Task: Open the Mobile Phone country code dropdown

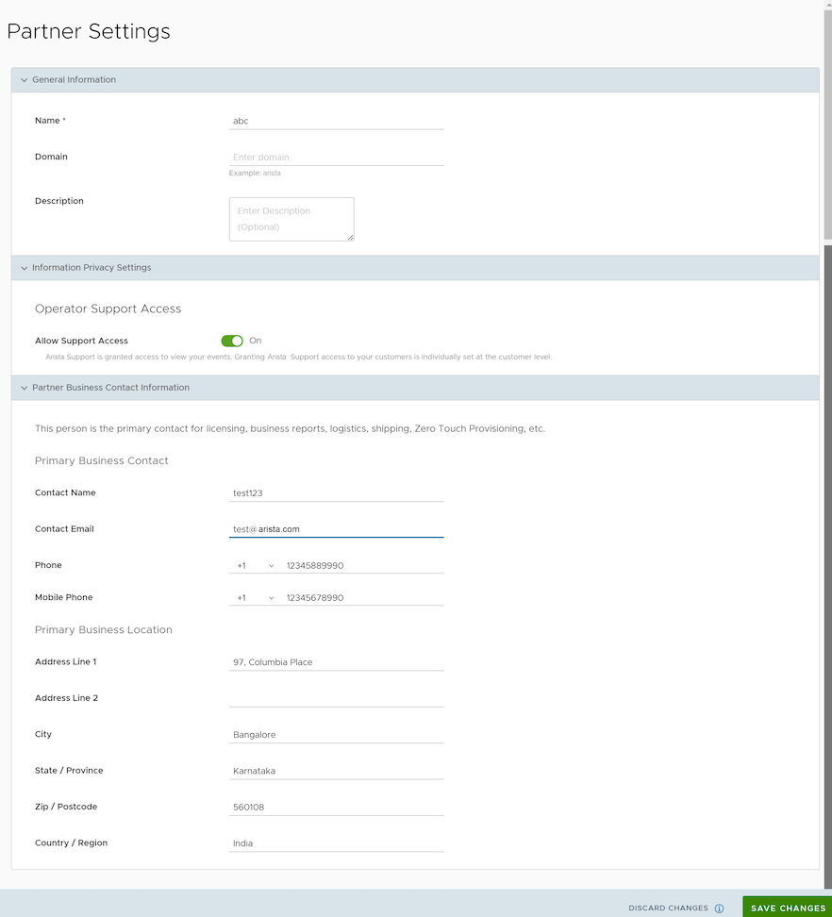Action: coord(255,598)
